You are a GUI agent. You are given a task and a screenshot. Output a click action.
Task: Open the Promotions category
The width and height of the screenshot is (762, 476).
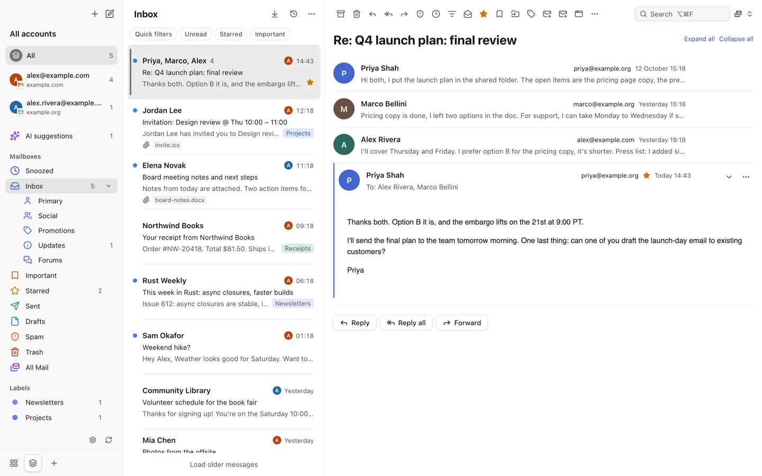tap(68, 231)
